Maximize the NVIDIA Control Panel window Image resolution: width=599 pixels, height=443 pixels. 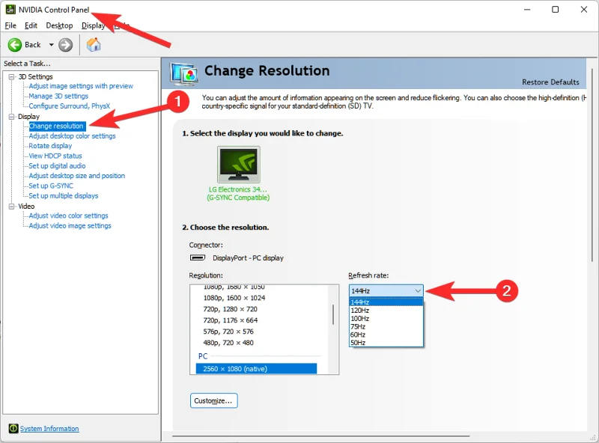[556, 10]
